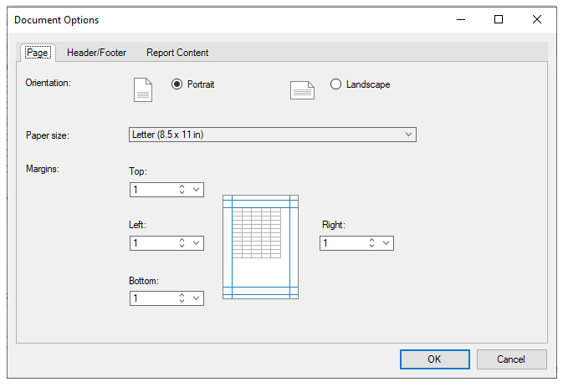563x387 pixels.
Task: Switch to the Report Content tab
Action: pyautogui.click(x=177, y=53)
